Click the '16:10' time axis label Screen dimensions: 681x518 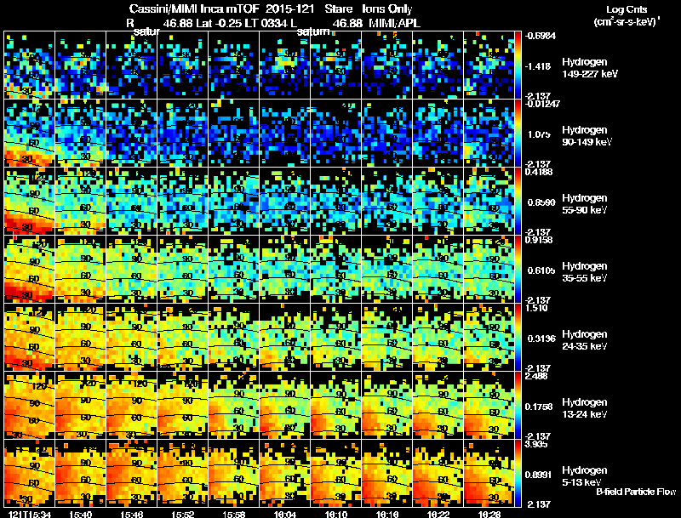click(335, 515)
